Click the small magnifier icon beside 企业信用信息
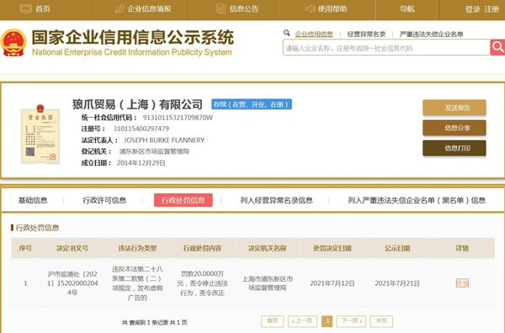Screen dimensions: 505x333 tap(287, 33)
